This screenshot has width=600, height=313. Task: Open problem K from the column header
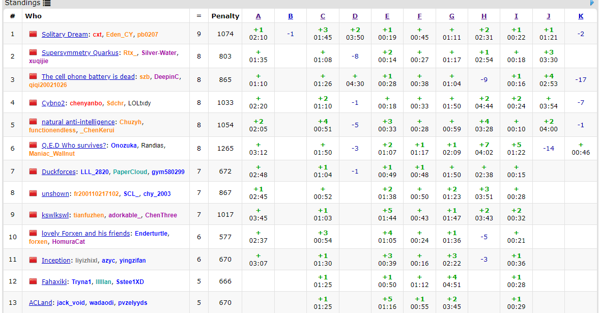[x=581, y=16]
